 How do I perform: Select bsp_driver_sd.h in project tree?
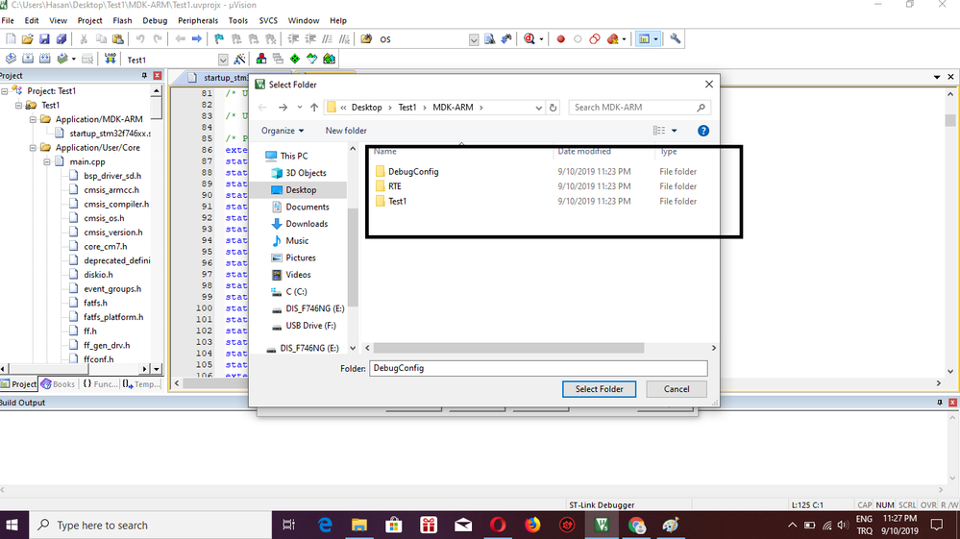[x=112, y=176]
